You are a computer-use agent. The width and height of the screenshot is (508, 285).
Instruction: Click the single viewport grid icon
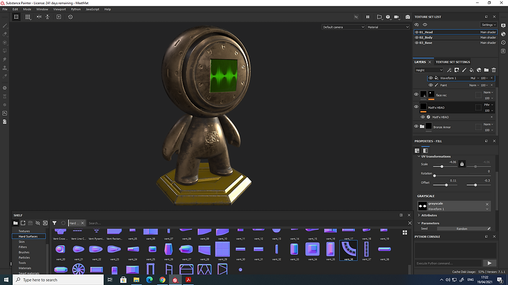click(x=16, y=17)
